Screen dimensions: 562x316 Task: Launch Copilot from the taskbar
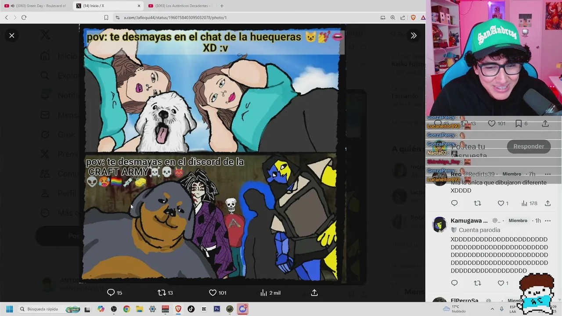101,309
